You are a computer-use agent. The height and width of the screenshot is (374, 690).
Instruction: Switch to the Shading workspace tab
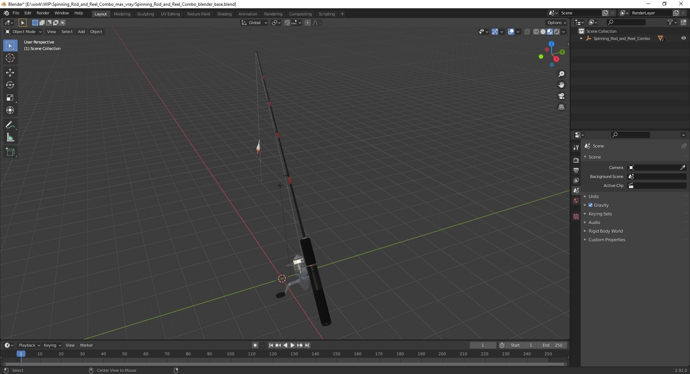(224, 14)
